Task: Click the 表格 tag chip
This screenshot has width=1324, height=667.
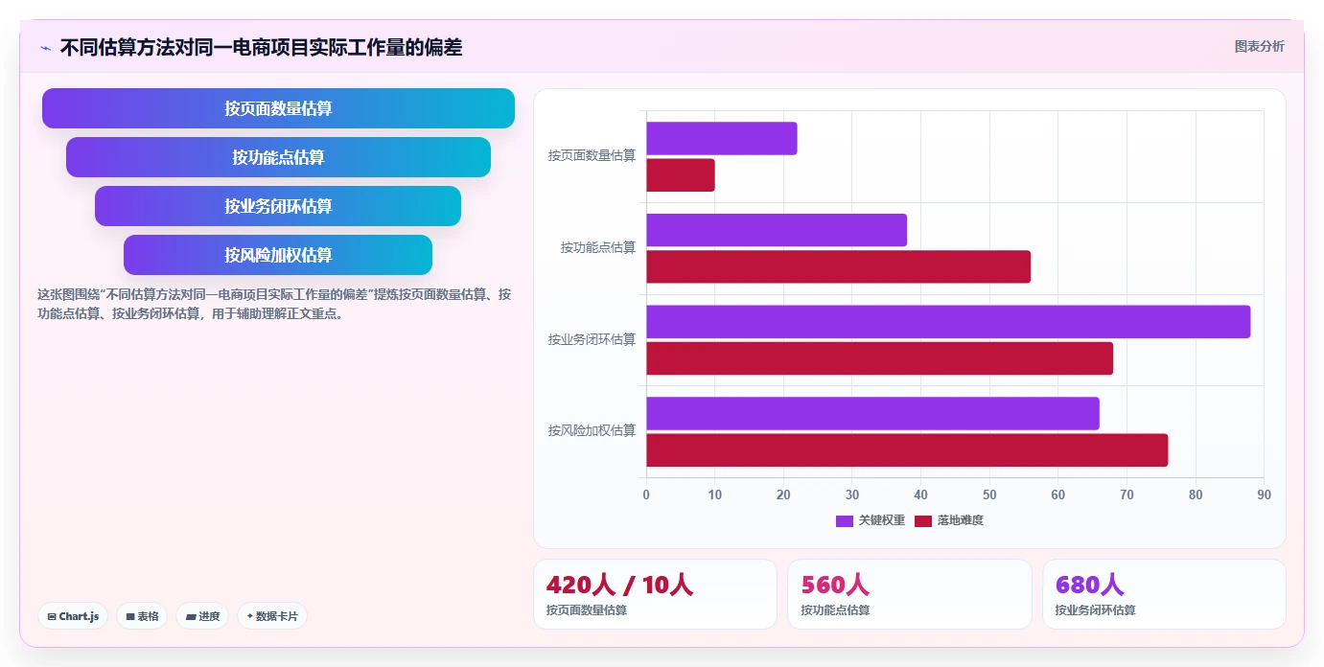Action: [142, 616]
